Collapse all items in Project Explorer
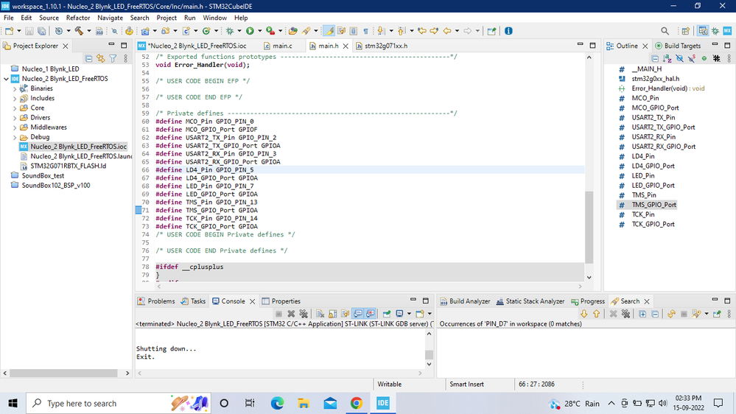 89,58
